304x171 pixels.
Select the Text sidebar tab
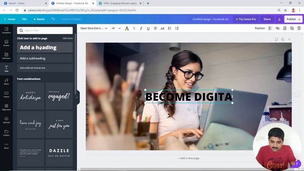(6, 68)
